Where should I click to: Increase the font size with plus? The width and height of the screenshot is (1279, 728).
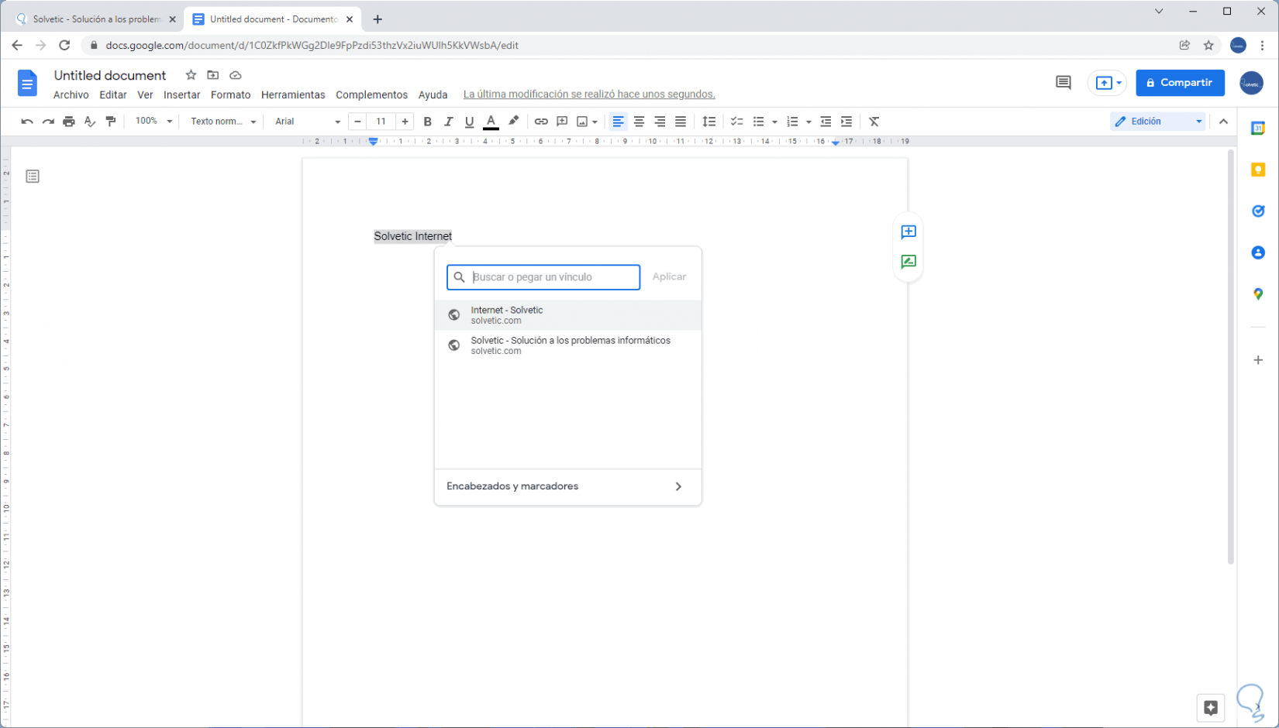point(405,122)
